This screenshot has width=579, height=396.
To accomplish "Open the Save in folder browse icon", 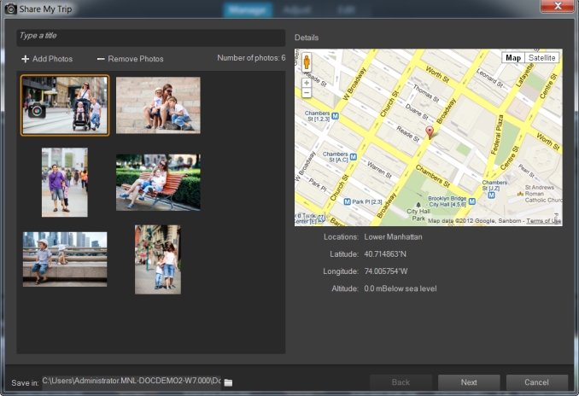I will [x=228, y=382].
